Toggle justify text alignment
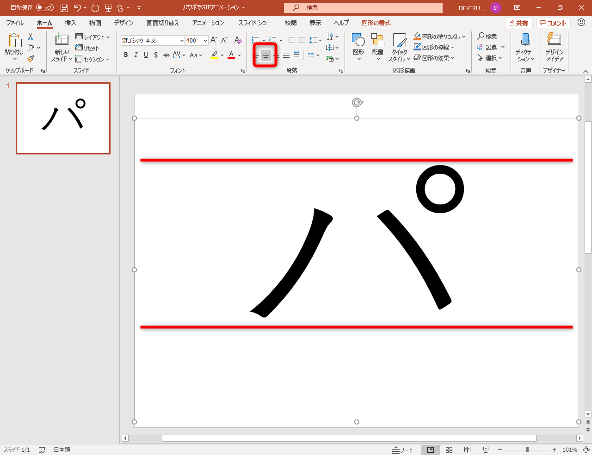The height and width of the screenshot is (455, 592). click(x=286, y=55)
